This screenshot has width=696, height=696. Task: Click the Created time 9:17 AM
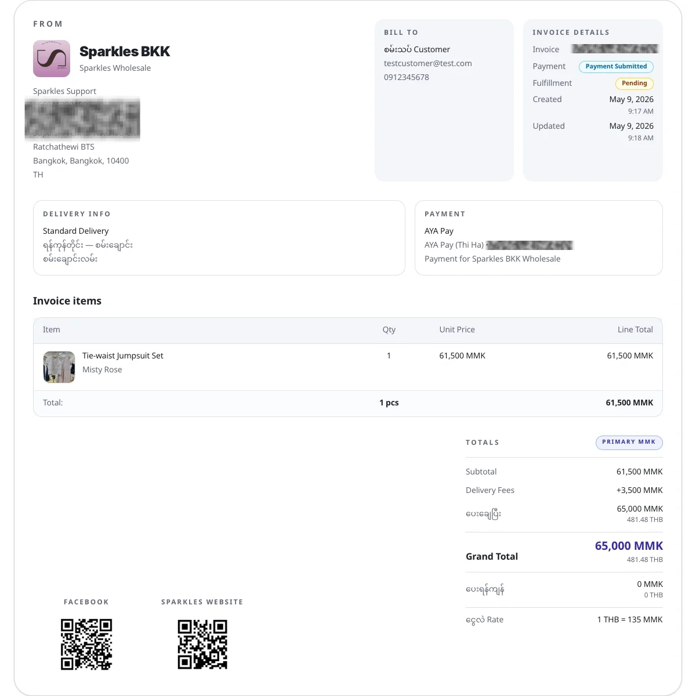pos(641,111)
